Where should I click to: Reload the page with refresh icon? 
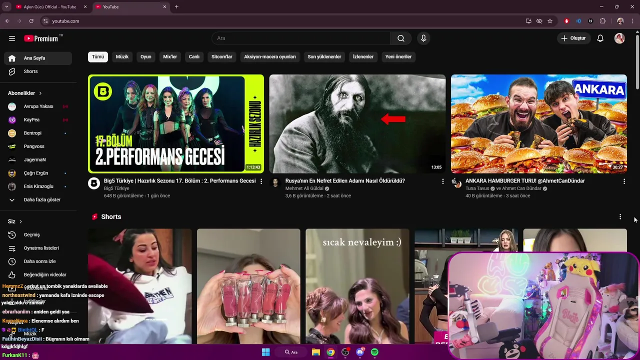point(31,21)
